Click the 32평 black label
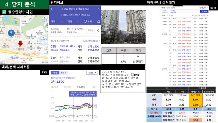 click(213, 8)
